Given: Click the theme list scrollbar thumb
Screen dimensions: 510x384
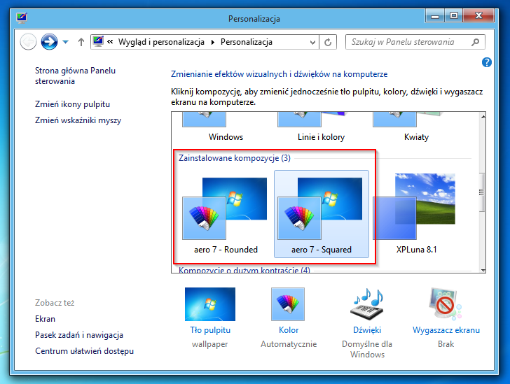Looking at the screenshot, I should [482, 192].
